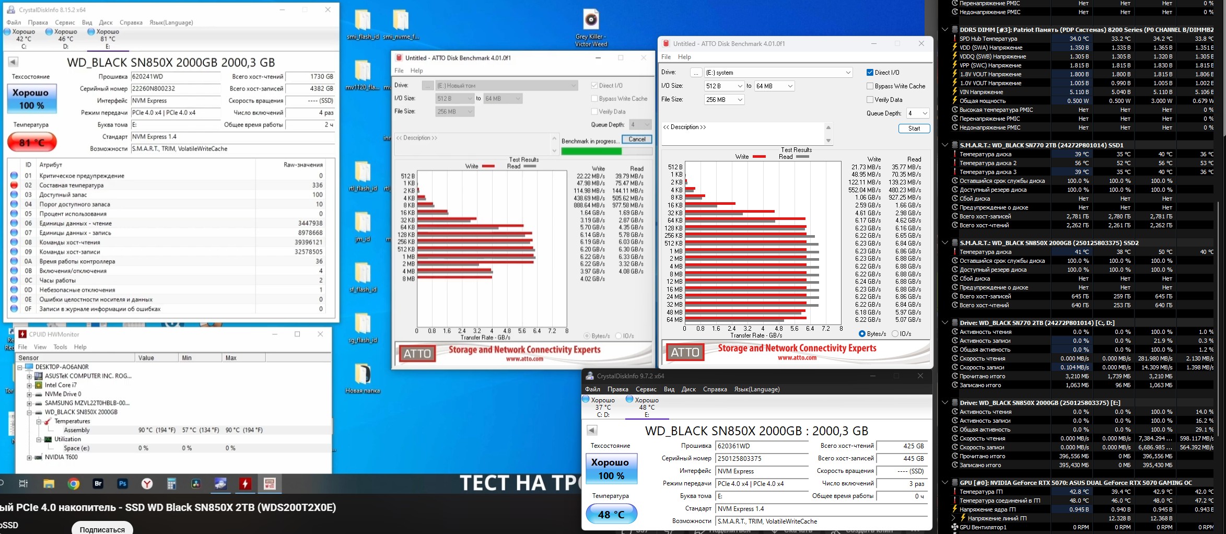Click the ATTO logo in the right benchmark window

point(685,352)
